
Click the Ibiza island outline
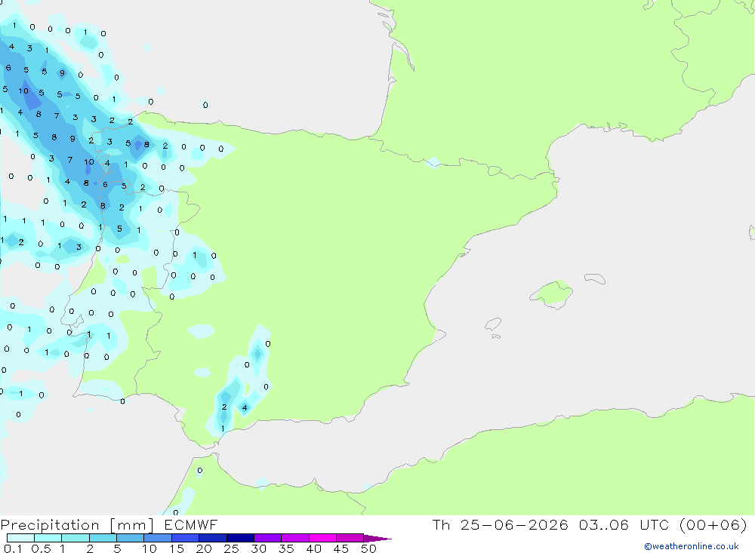(493, 324)
